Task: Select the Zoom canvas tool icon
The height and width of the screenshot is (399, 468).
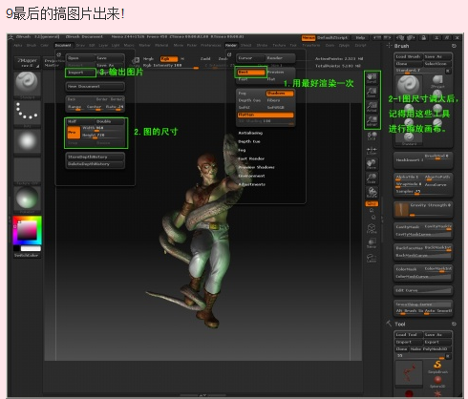Action: (x=372, y=93)
